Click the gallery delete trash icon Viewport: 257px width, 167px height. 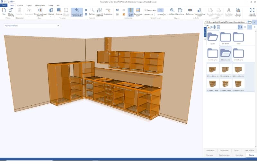coord(218,27)
